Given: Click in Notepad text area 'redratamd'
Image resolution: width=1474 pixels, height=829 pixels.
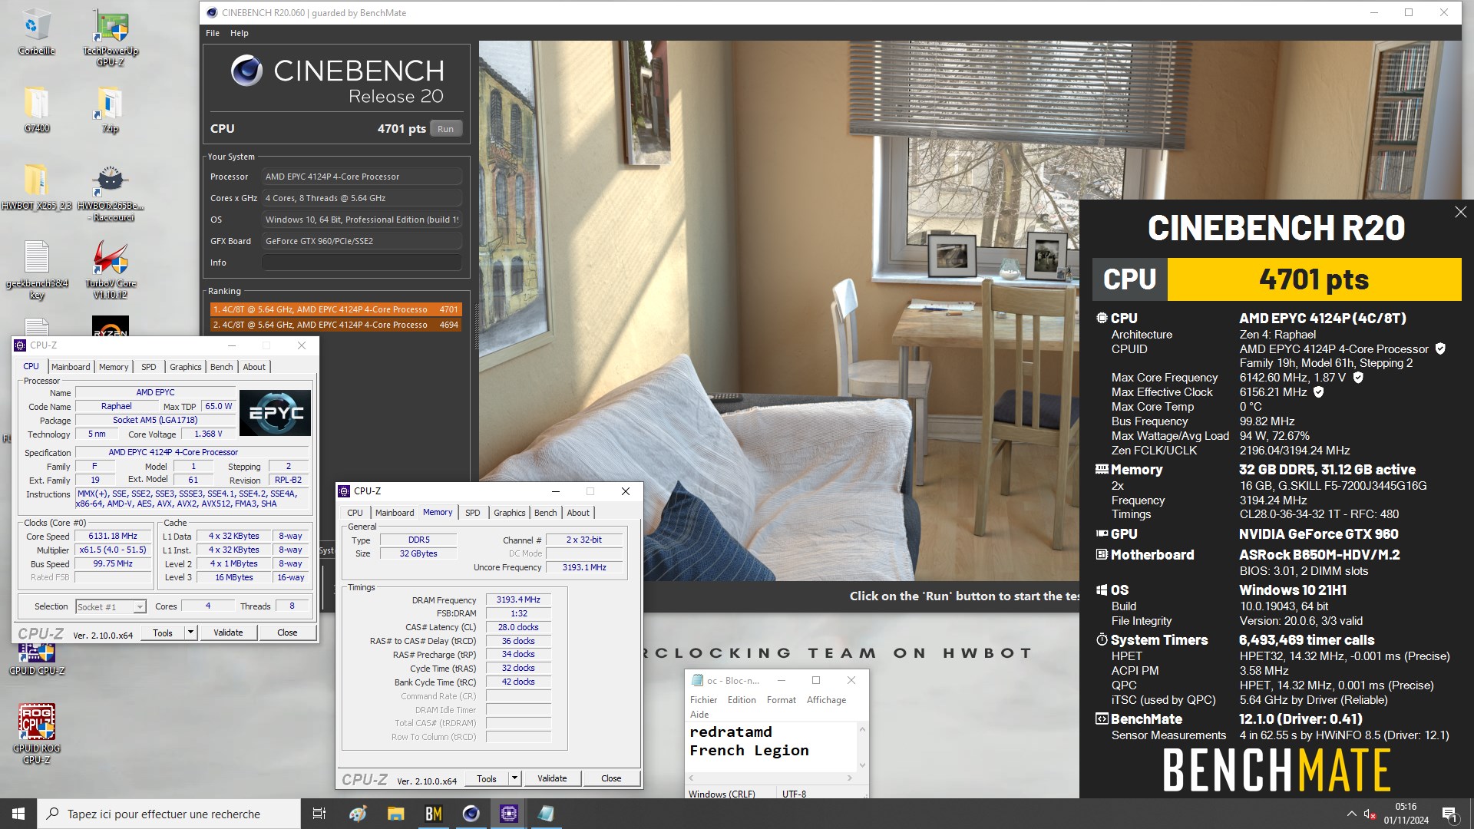Looking at the screenshot, I should [x=731, y=732].
